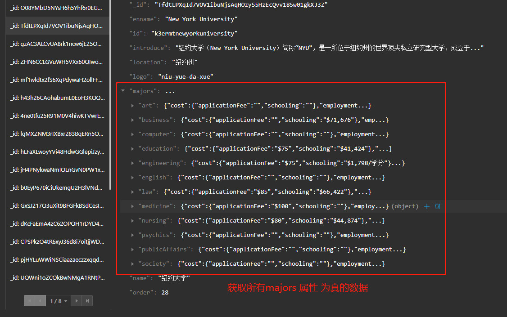The width and height of the screenshot is (507, 317).
Task: Jump to the last page of records
Action: [x=87, y=300]
